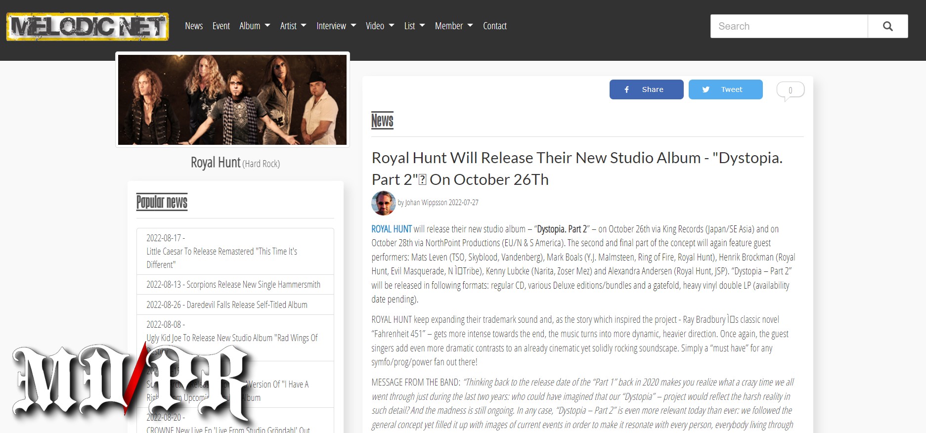Tweet this article
This screenshot has width=926, height=433.
726,89
